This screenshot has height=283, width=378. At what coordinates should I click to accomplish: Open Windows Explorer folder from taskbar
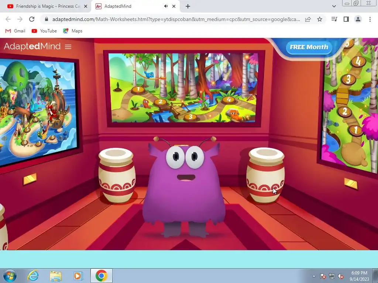click(56, 276)
